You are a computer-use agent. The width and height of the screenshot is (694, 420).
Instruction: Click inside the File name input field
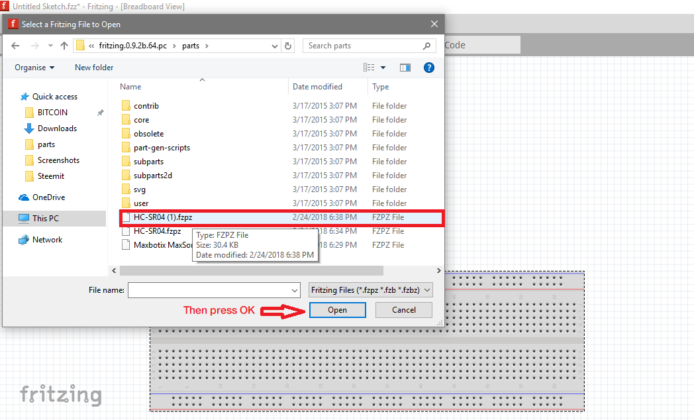click(x=212, y=290)
